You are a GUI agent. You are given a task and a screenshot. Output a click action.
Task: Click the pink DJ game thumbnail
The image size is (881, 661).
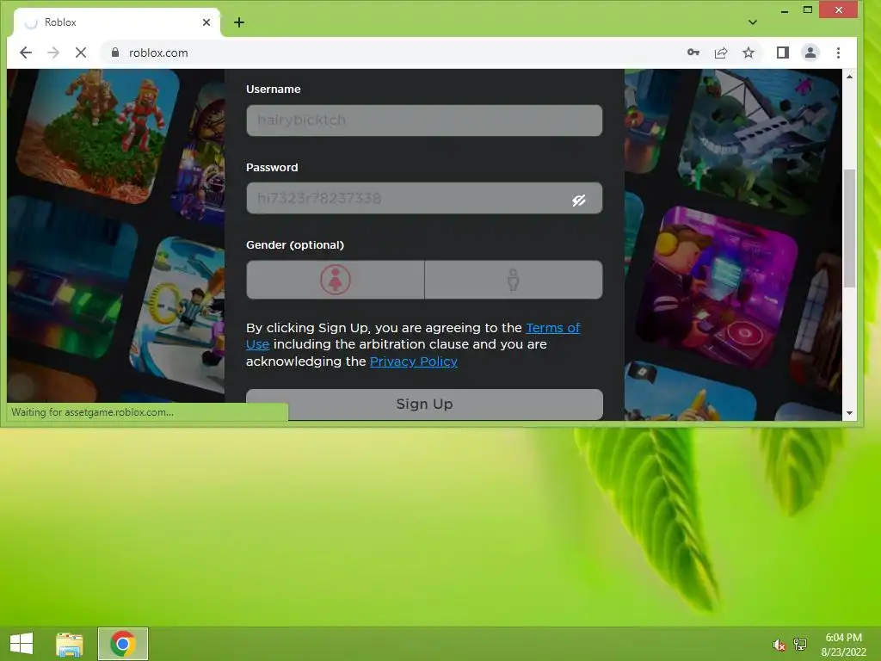point(719,287)
